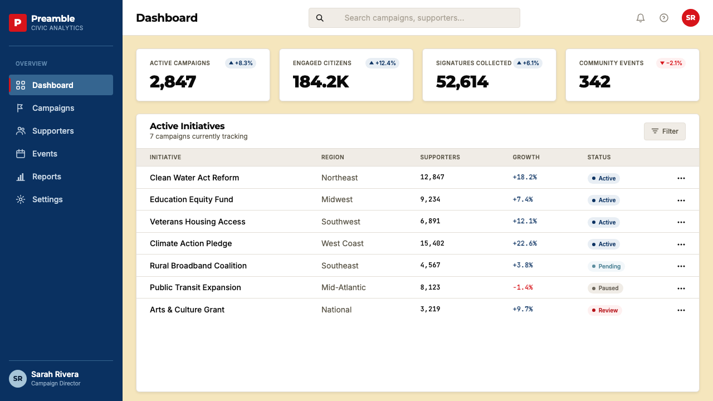Screen dimensions: 713x401
Task: Open the Filter dropdown button
Action: click(x=665, y=131)
